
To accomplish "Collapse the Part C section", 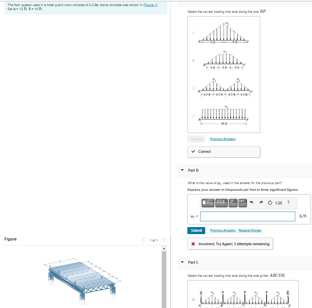I will [182, 262].
